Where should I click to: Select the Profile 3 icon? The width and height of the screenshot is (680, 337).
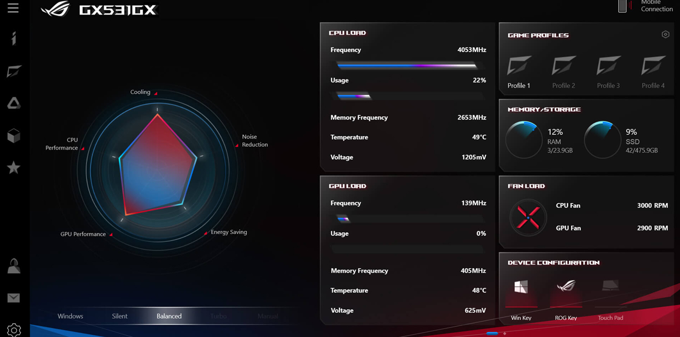point(608,66)
